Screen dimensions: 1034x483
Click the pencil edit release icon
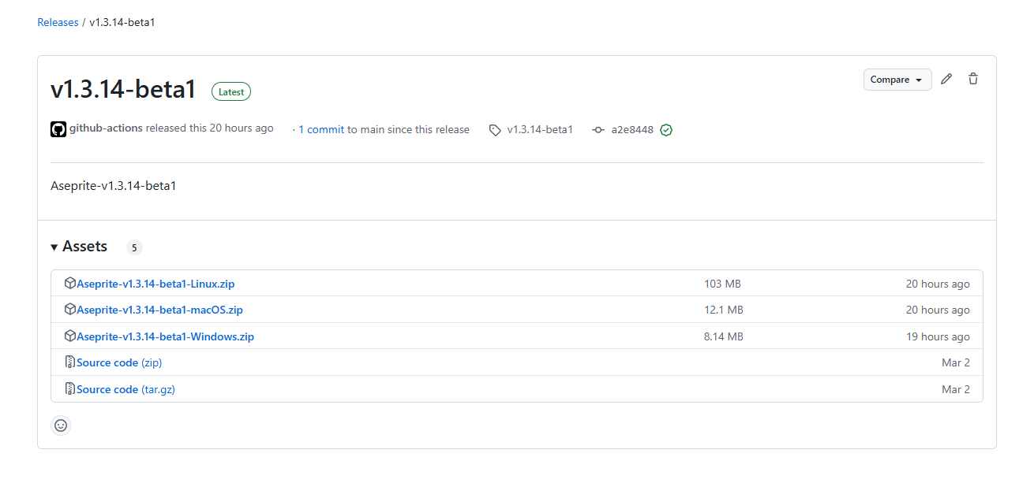point(946,79)
